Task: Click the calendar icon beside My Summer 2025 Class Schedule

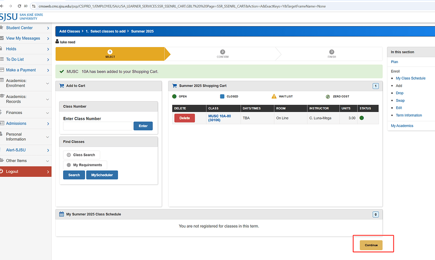Action: [61, 214]
